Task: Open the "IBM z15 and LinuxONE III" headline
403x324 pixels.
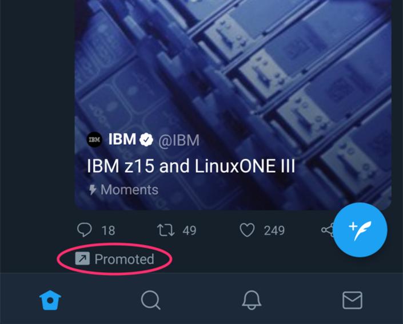Action: 191,166
